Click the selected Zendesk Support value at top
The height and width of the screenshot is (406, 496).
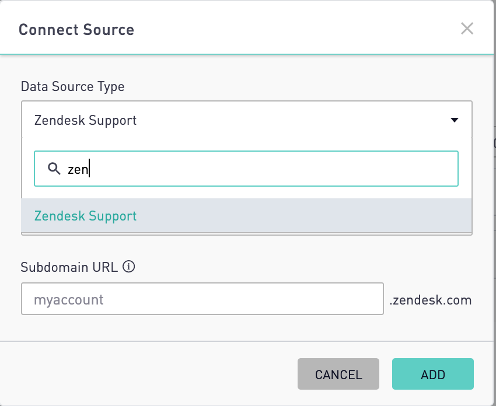[x=85, y=121]
